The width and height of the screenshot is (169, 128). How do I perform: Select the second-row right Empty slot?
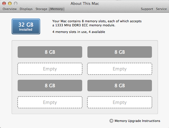[120, 69]
